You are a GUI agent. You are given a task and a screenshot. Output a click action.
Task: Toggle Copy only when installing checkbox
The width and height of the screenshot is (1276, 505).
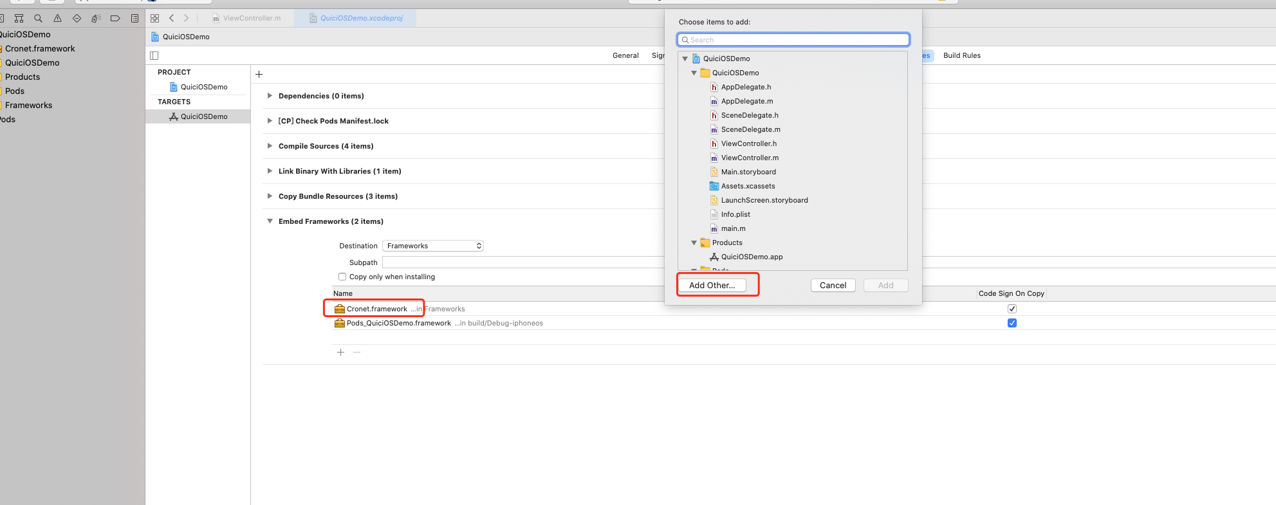point(342,277)
